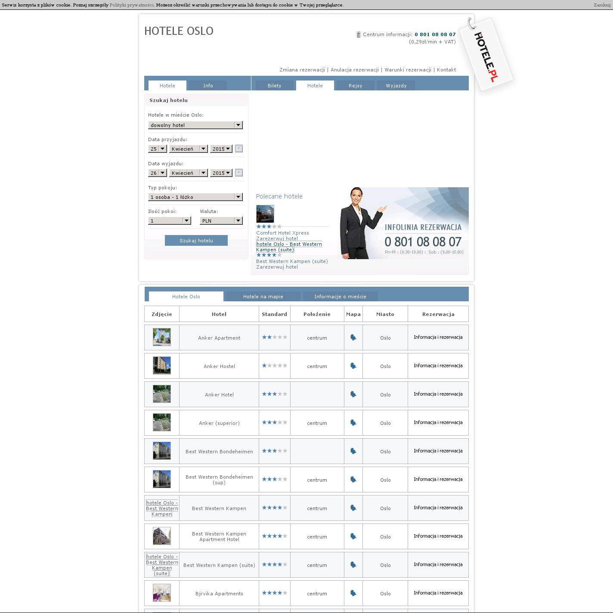Click the map icon for Anker Hotel
Image resolution: width=613 pixels, height=613 pixels.
[353, 394]
